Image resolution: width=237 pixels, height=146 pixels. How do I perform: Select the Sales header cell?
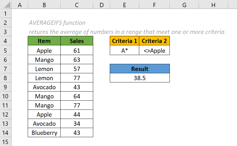pos(77,41)
